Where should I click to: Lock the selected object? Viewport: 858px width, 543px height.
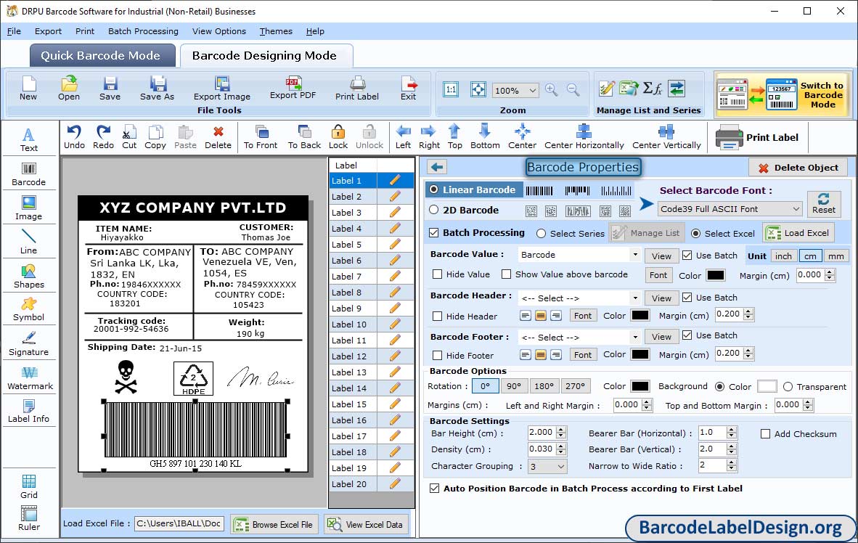(x=338, y=137)
